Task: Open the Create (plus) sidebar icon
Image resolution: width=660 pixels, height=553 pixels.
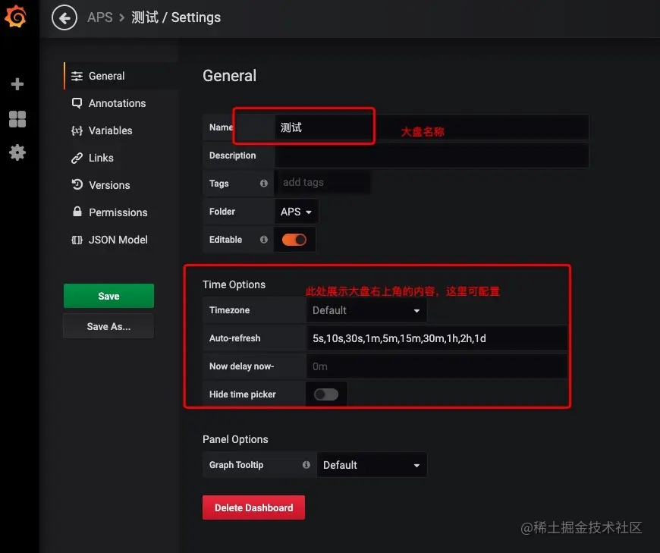Action: [x=17, y=83]
